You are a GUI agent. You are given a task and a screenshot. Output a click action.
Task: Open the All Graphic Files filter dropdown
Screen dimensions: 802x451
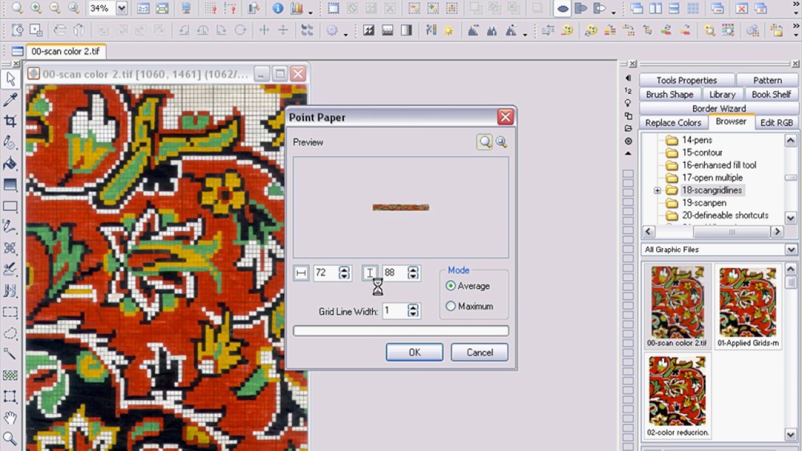(791, 249)
